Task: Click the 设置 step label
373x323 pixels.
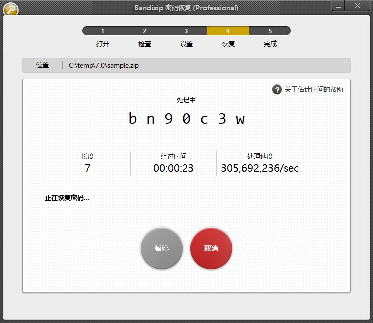Action: click(186, 44)
